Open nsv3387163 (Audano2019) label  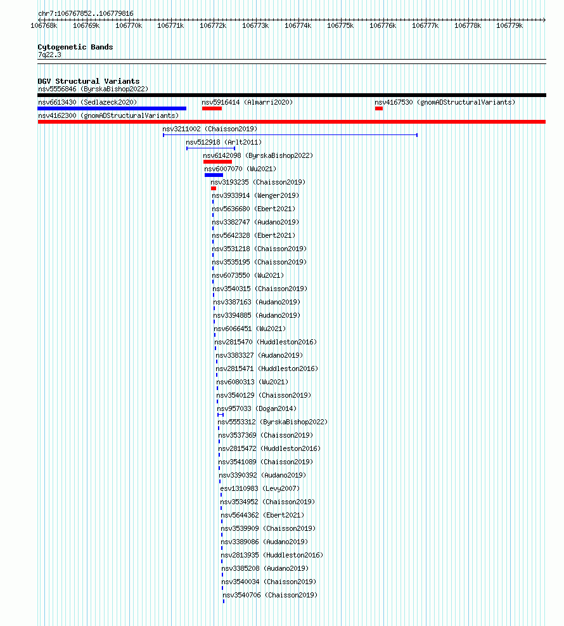click(x=257, y=303)
